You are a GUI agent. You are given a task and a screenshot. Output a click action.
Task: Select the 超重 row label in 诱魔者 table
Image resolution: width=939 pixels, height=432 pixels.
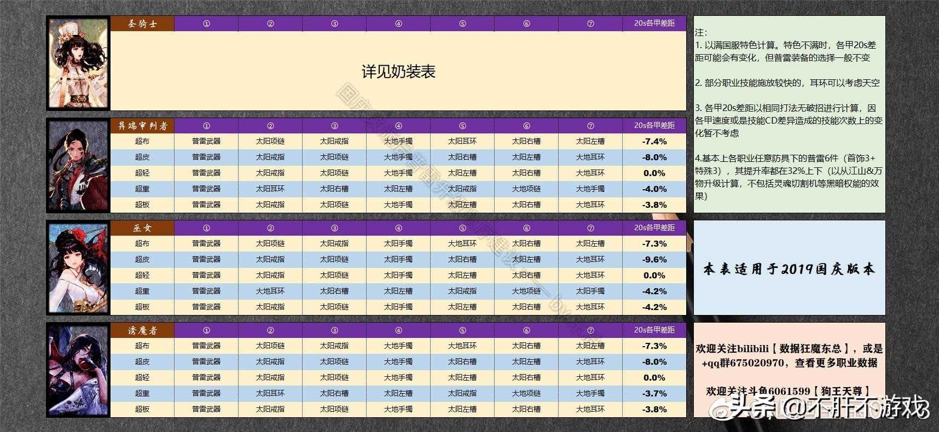click(x=142, y=393)
